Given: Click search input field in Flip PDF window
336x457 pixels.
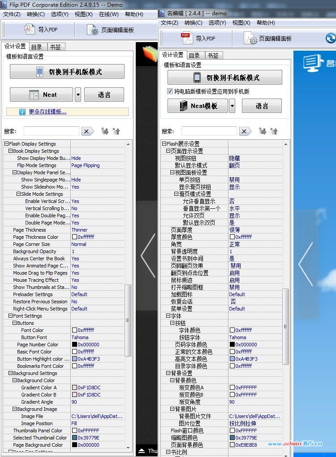Looking at the screenshot, I should coord(51,131).
